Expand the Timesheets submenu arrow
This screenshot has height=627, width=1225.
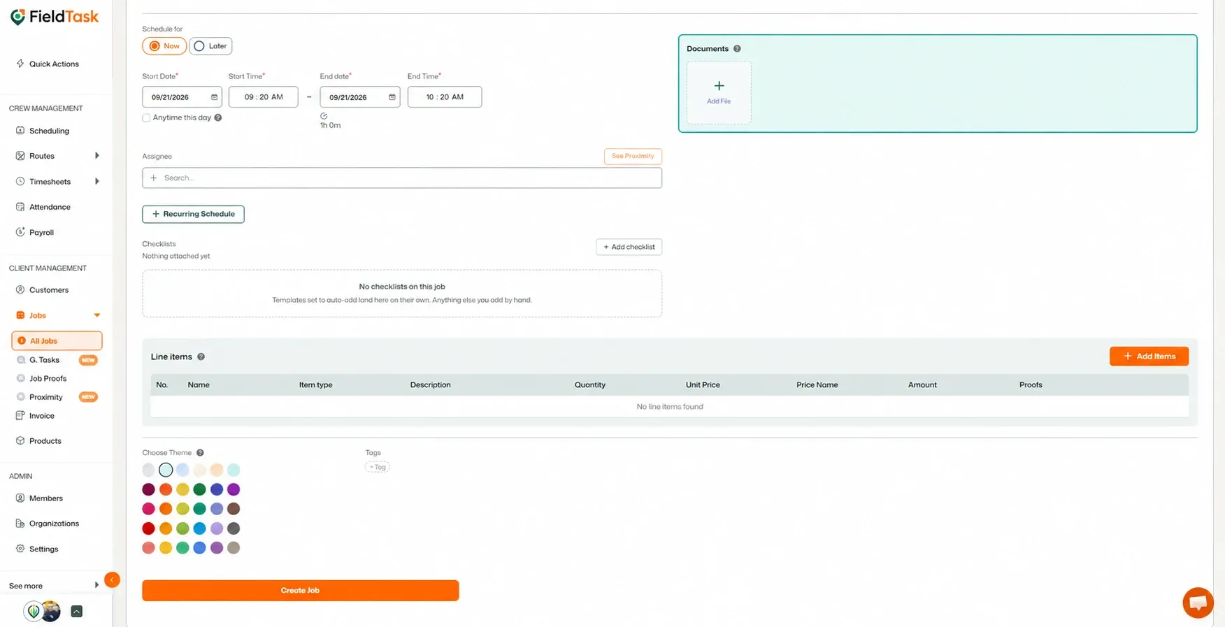(96, 182)
